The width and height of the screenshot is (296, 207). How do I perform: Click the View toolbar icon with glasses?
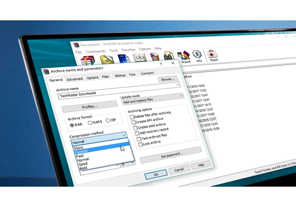[x=139, y=58]
